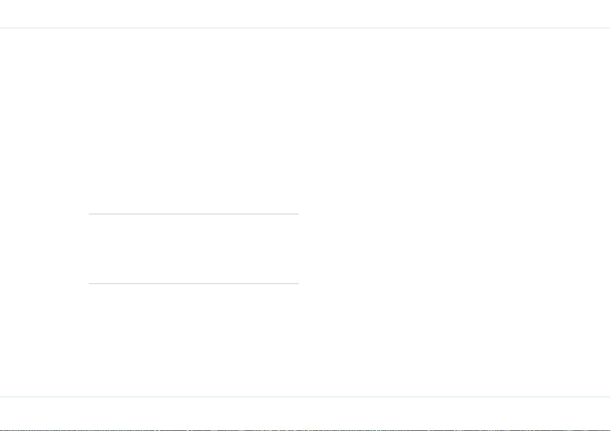The image size is (611, 431).
Task: Click the blank section between the two gray dividers
Action: [193, 249]
